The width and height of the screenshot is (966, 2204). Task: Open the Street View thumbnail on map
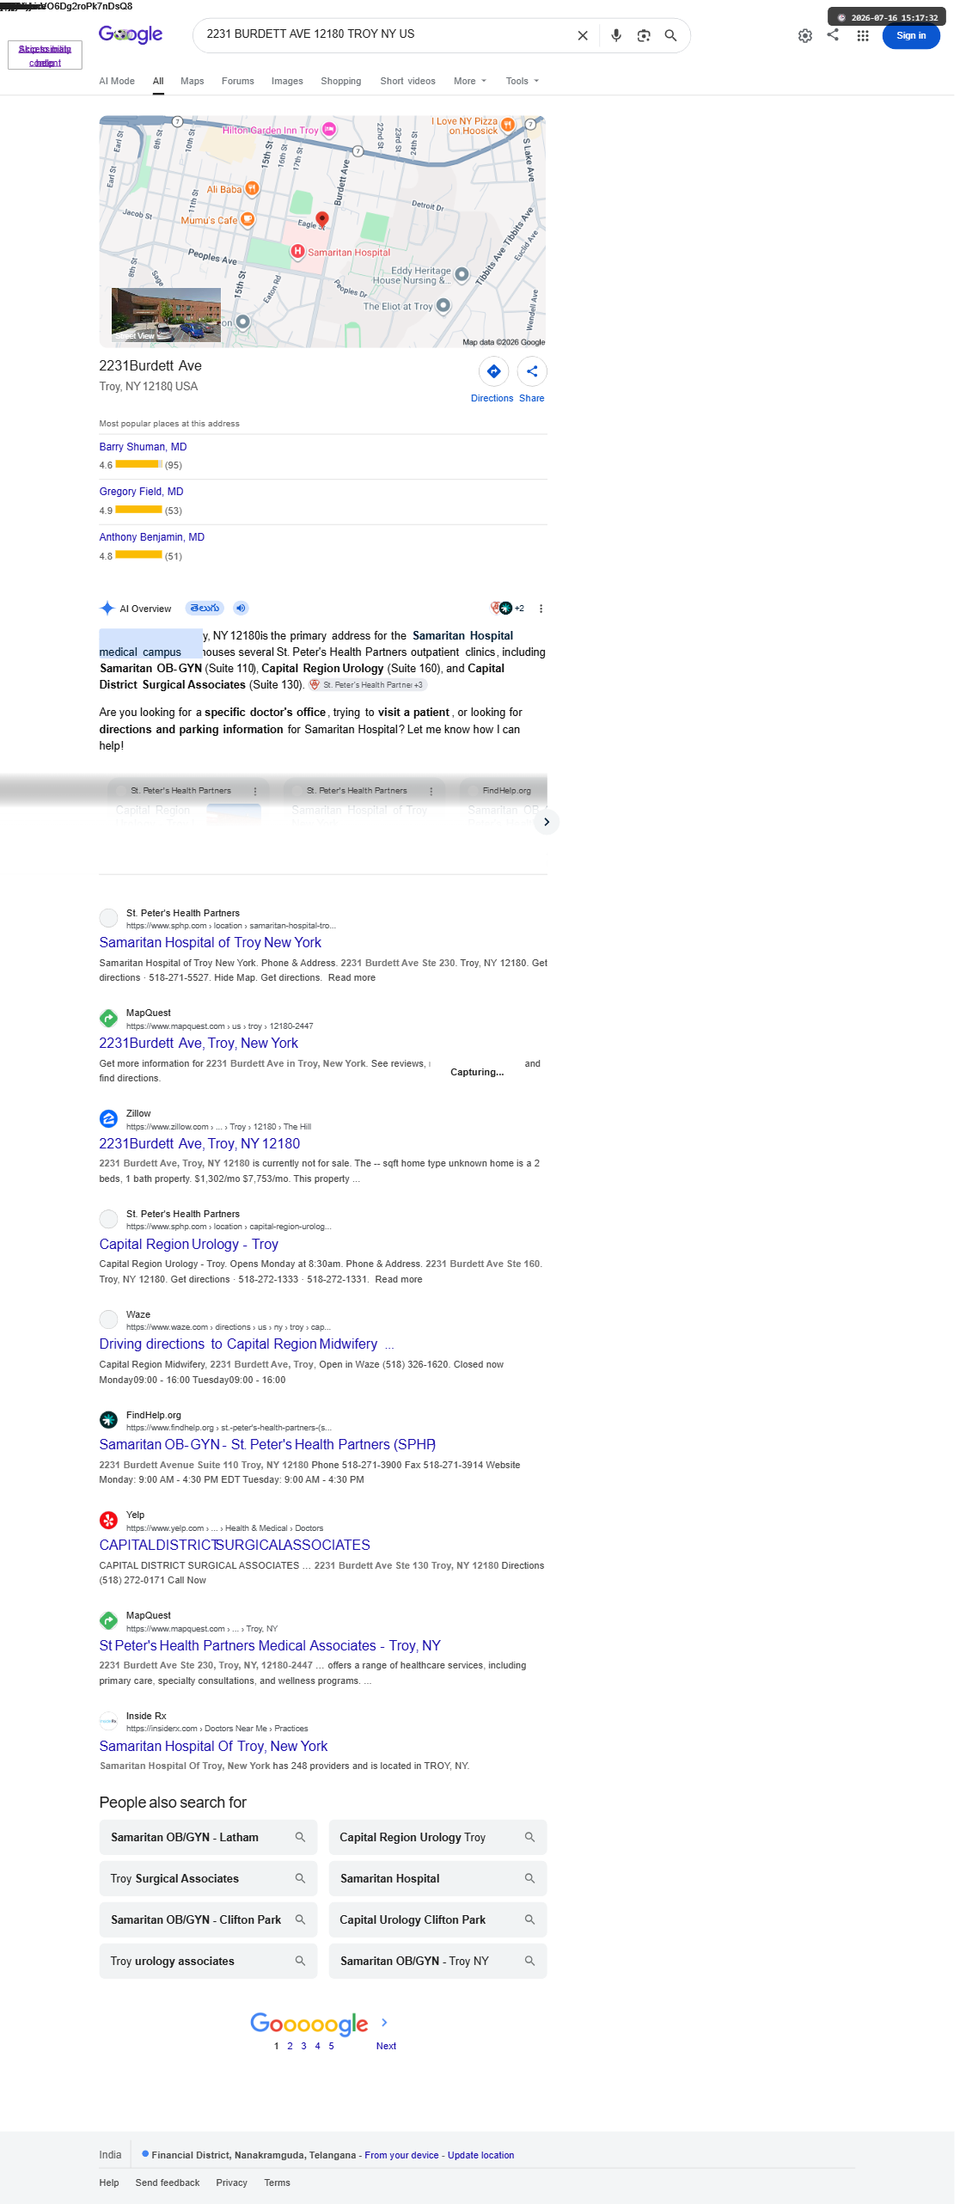(x=166, y=315)
